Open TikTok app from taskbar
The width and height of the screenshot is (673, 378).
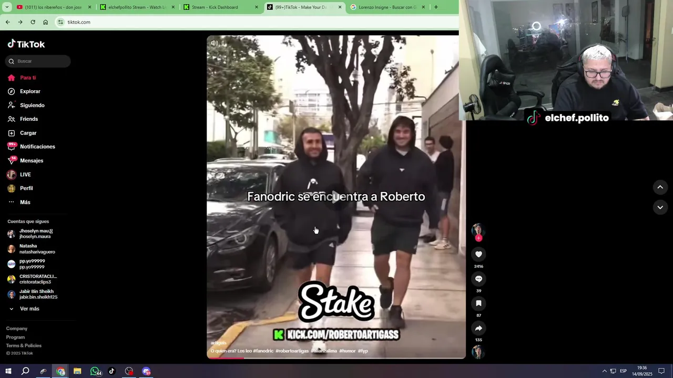coord(111,371)
